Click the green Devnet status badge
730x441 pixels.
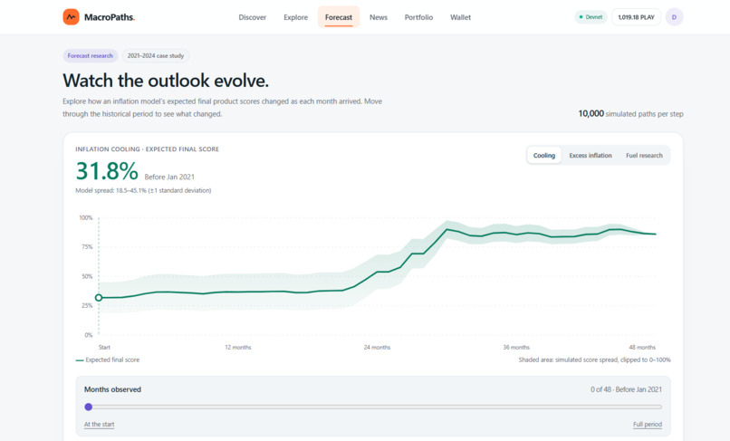[591, 17]
